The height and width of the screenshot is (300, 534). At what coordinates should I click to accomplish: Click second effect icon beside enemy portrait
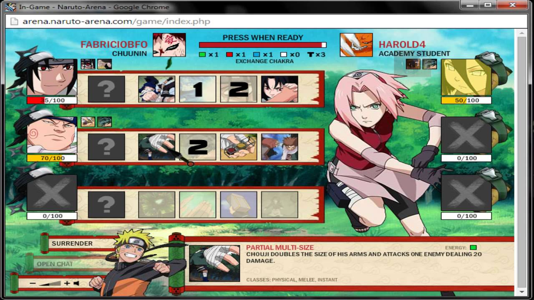tap(430, 64)
